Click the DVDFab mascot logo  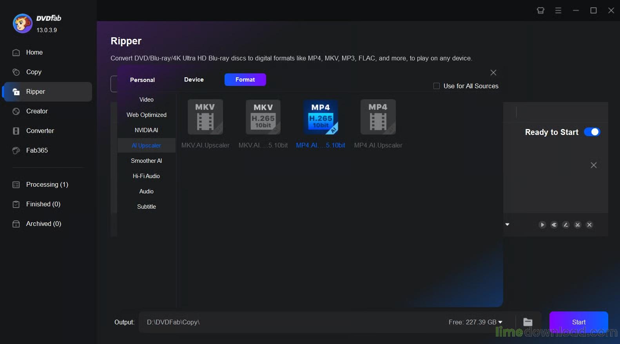click(x=22, y=24)
